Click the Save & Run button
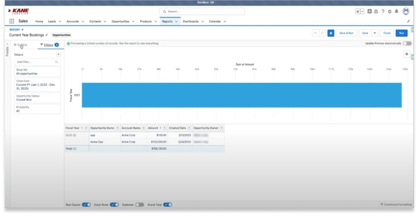Image resolution: width=418 pixels, height=219 pixels. 346,33
